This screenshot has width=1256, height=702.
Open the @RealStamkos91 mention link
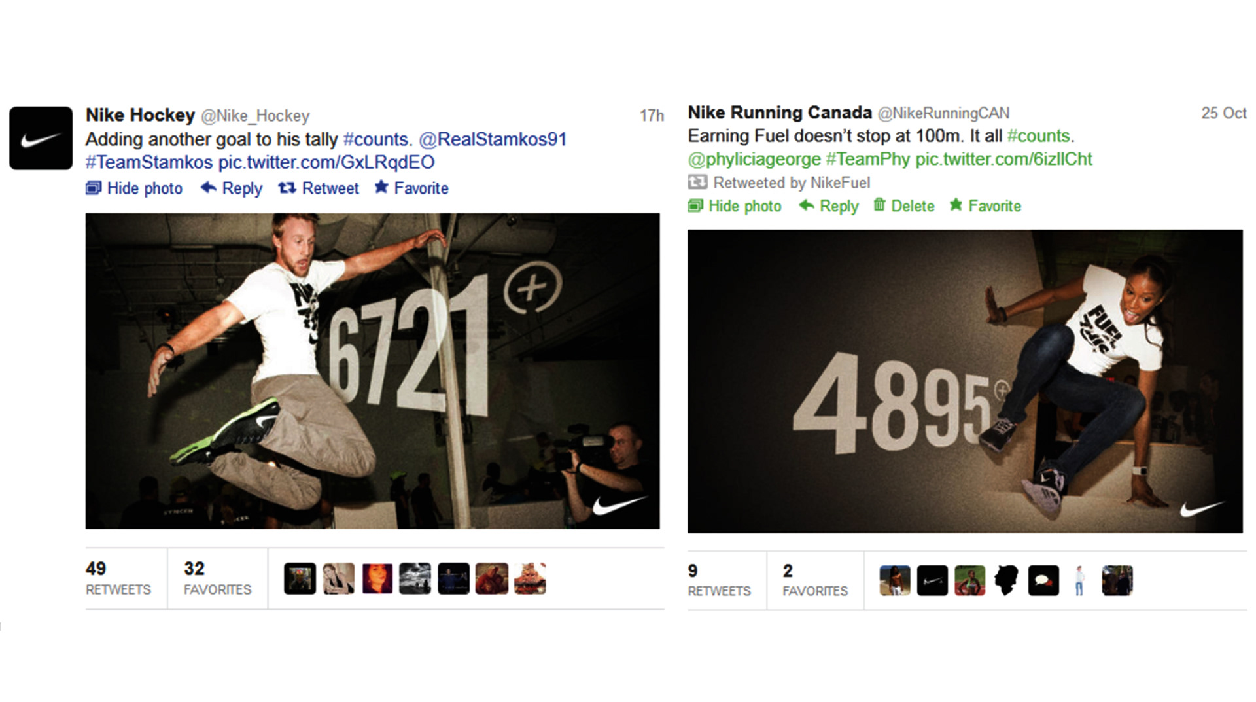click(x=493, y=139)
